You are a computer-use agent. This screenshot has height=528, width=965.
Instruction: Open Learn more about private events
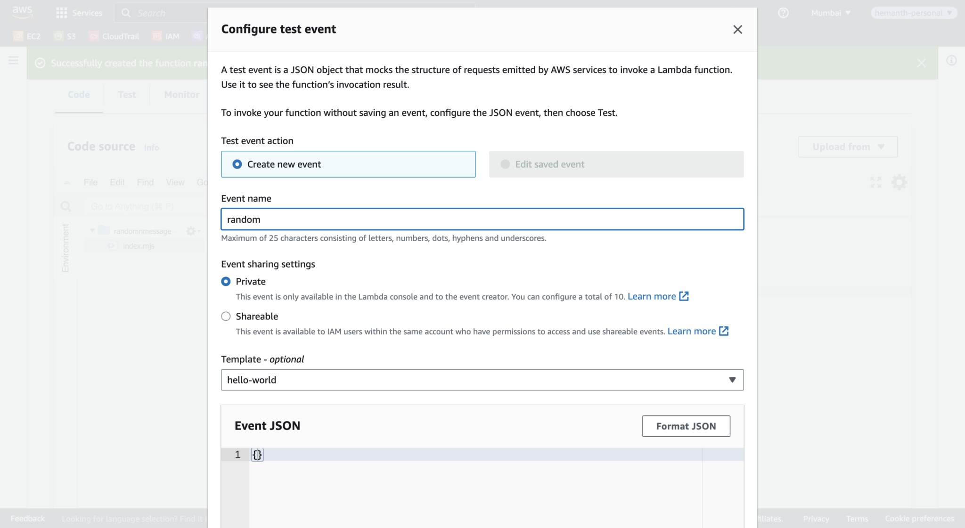(x=653, y=296)
